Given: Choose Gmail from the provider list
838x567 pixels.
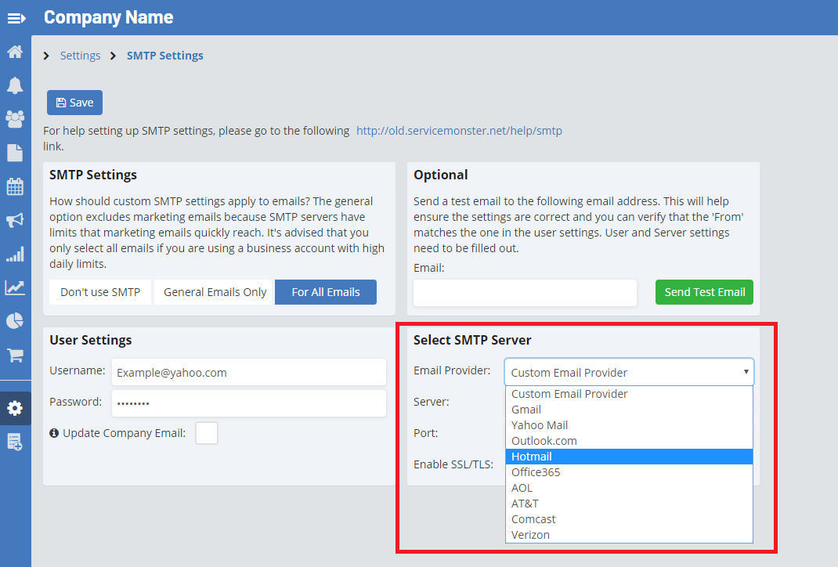Looking at the screenshot, I should point(526,410).
